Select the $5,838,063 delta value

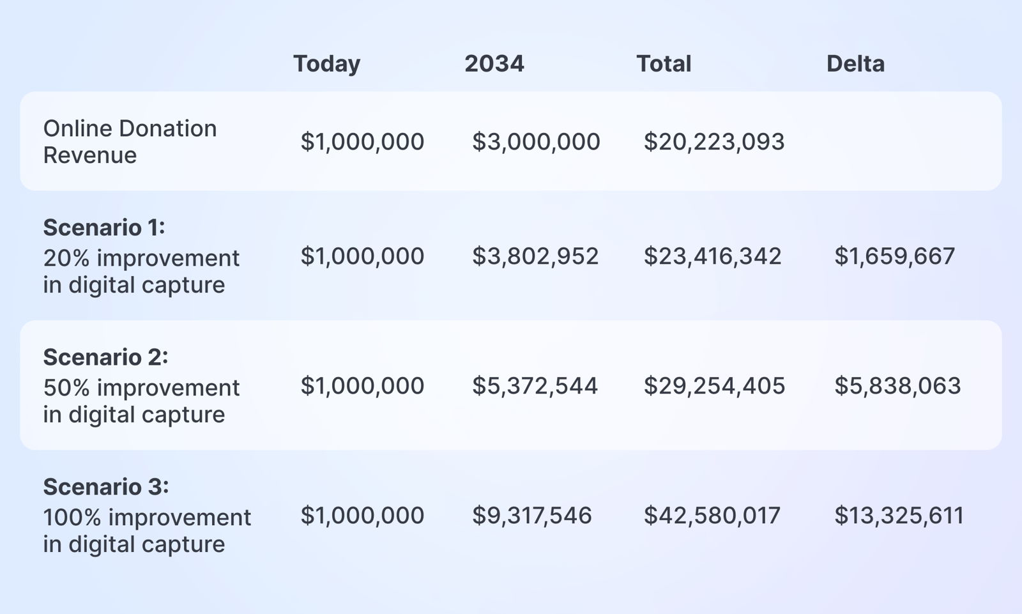click(x=897, y=386)
